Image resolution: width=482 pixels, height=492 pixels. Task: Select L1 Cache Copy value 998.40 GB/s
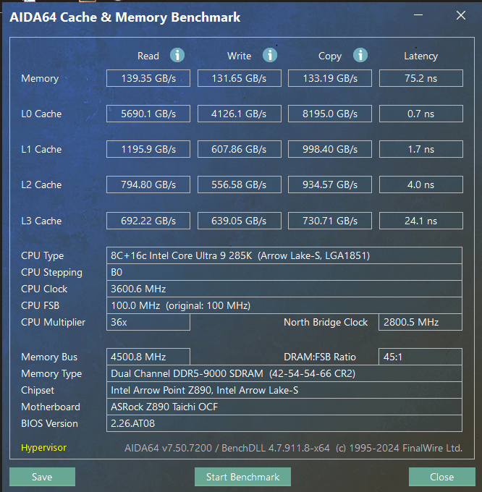click(330, 149)
